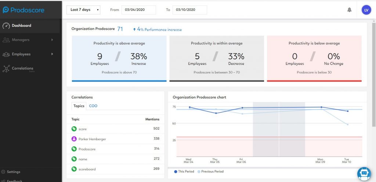
Task: Click the Organization Prodoscore value 71
Action: pyautogui.click(x=120, y=29)
